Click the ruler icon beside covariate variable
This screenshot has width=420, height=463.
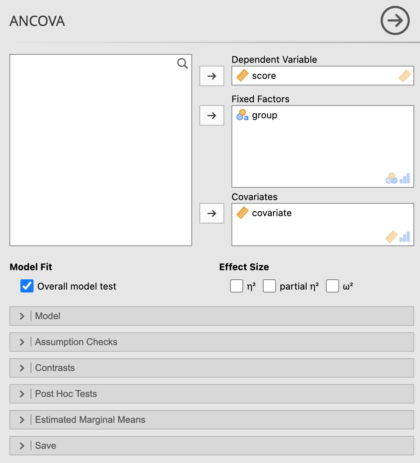coord(242,213)
